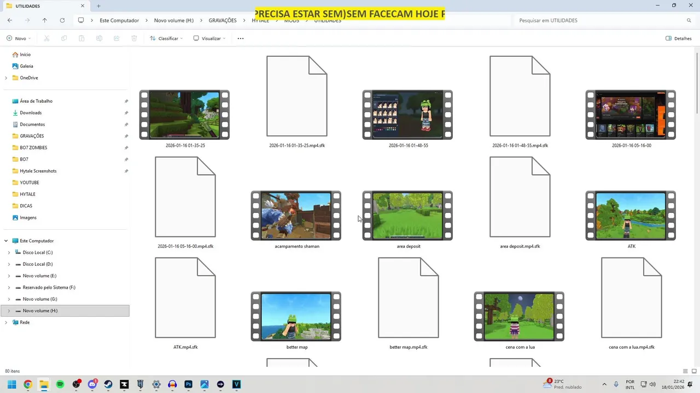Open the Windows Start menu
700x393 pixels.
[x=11, y=384]
